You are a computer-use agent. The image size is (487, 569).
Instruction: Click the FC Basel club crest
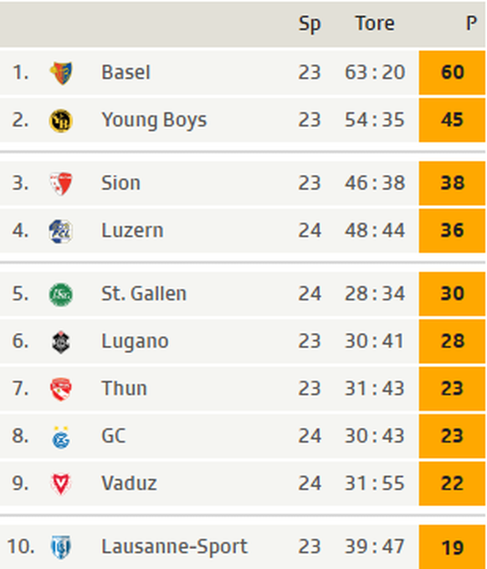pyautogui.click(x=61, y=73)
